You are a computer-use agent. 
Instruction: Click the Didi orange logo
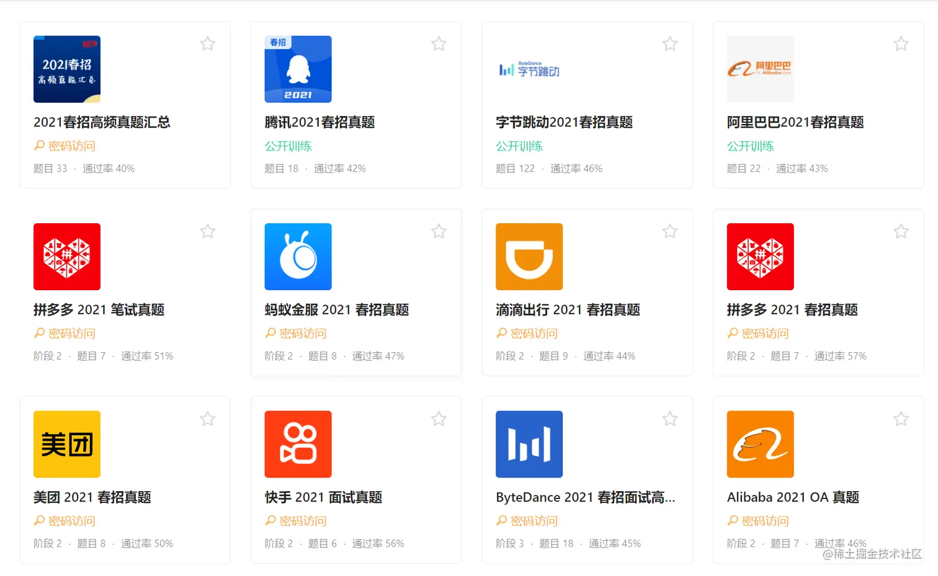click(x=529, y=257)
